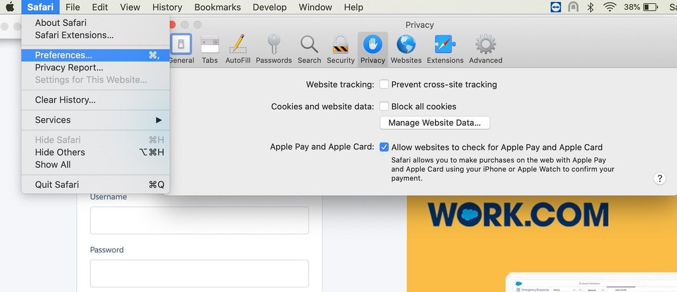Open the Help menu
The image size is (677, 292).
353,7
